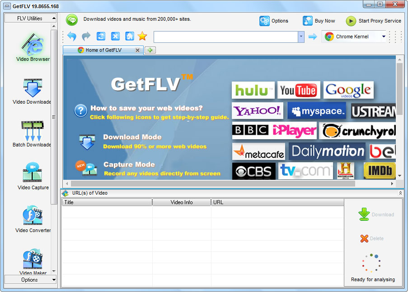Go to the home page
408x292 pixels.
point(130,36)
